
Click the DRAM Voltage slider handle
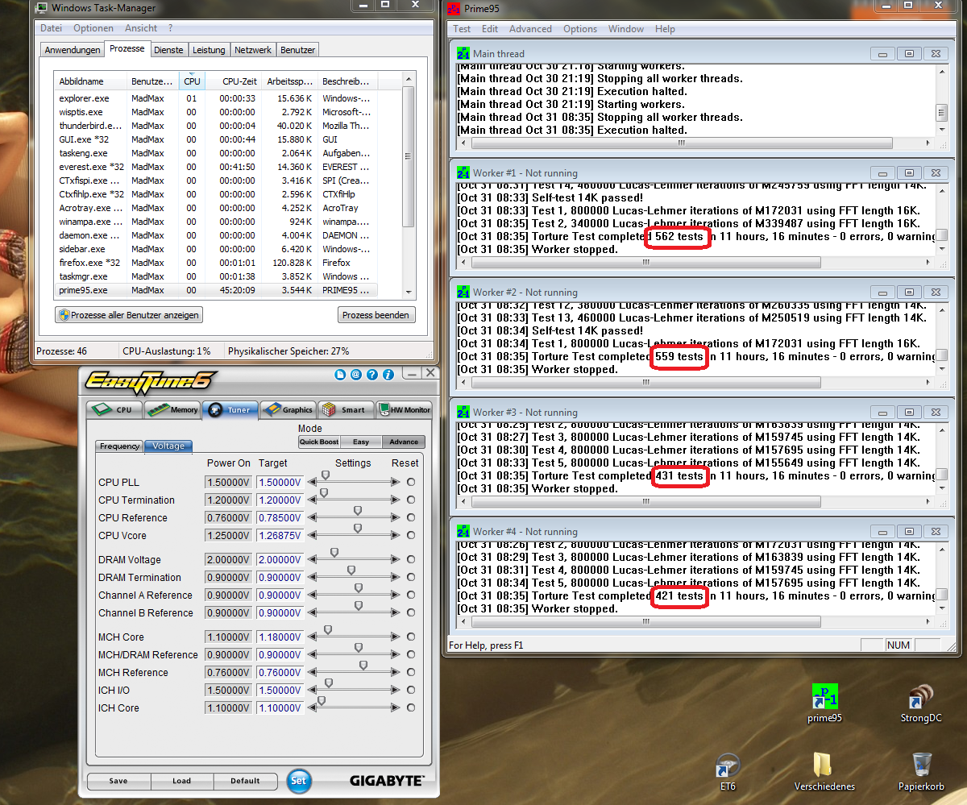[x=334, y=553]
